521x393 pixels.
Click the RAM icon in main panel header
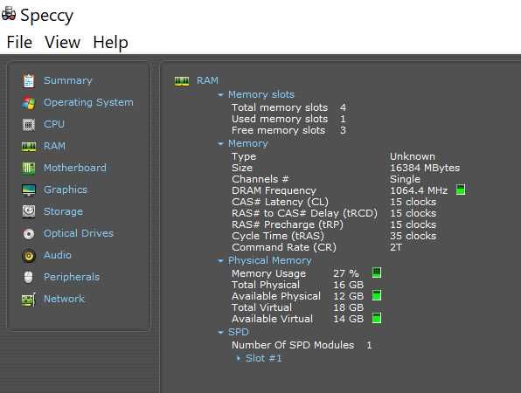coord(182,80)
